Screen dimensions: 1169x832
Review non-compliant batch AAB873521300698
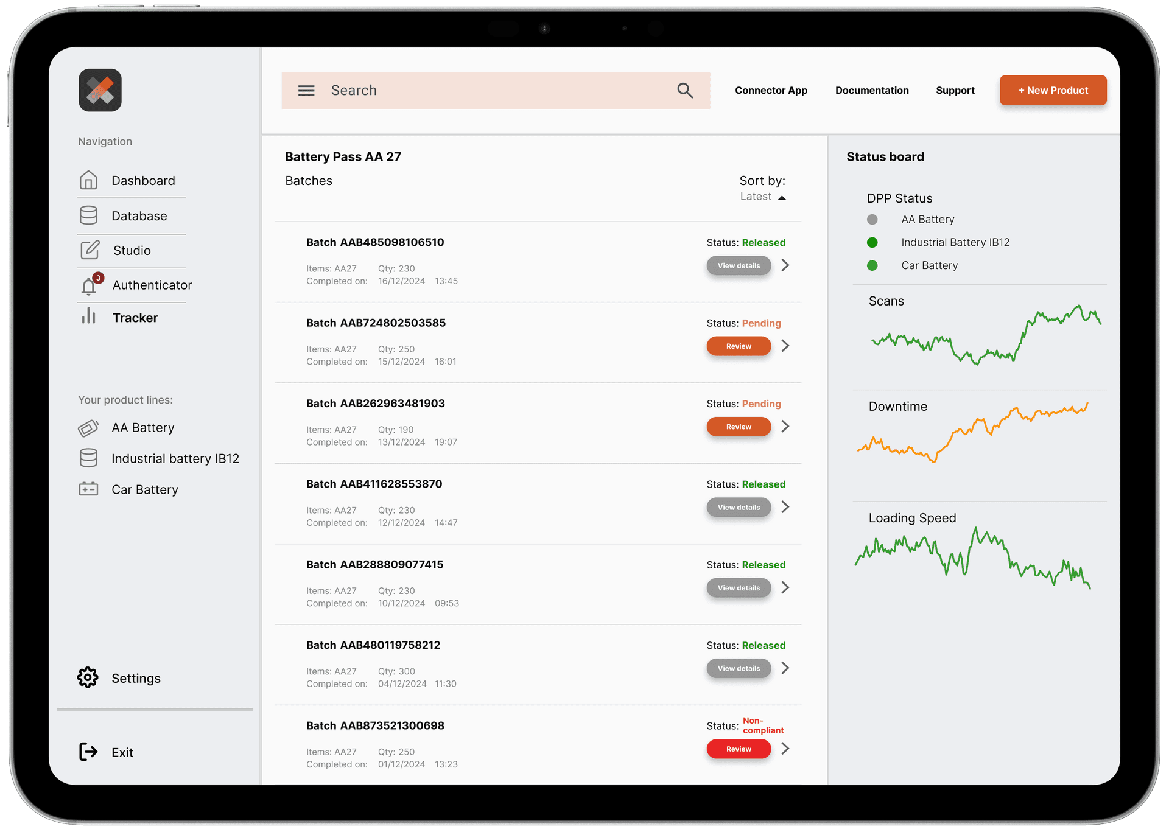tap(739, 749)
